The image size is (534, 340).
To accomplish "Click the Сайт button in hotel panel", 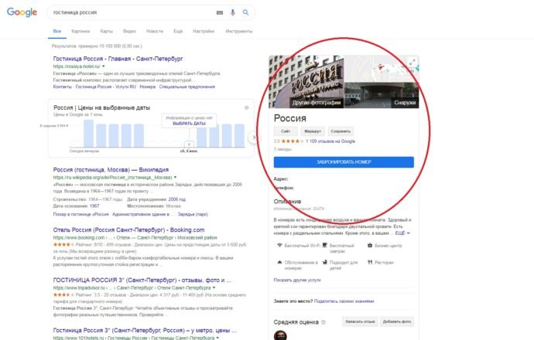I will pos(286,131).
